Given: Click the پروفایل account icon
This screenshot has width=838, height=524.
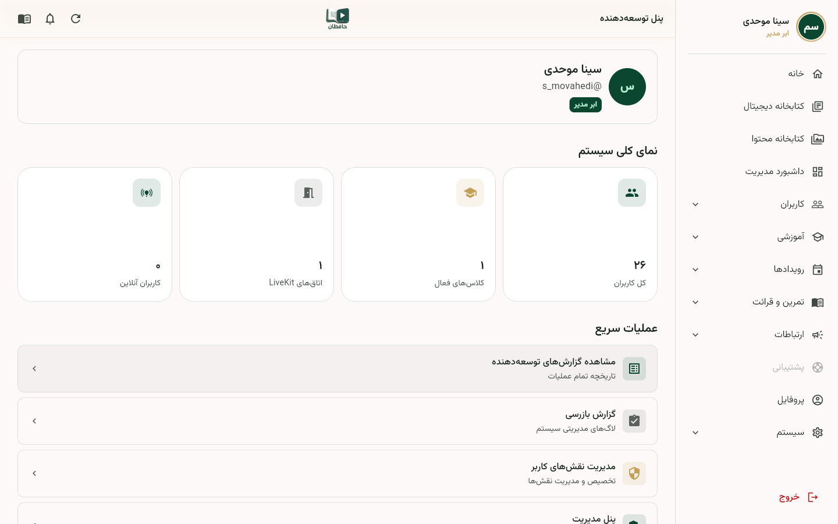Looking at the screenshot, I should (x=818, y=400).
